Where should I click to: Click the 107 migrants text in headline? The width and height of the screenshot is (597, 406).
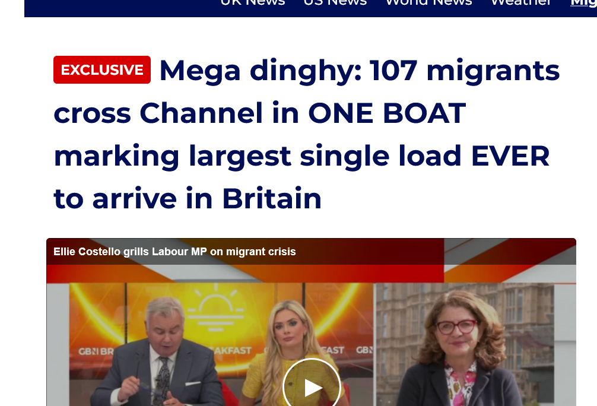(465, 71)
